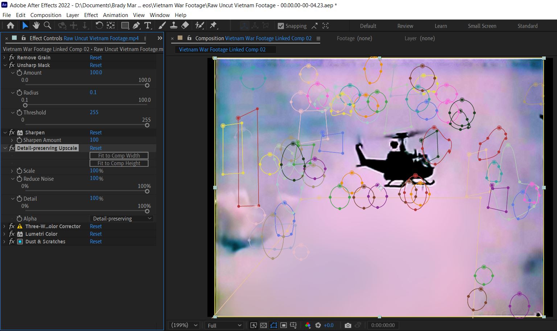Toggle Region of Interest button
The height and width of the screenshot is (331, 557).
(284, 325)
